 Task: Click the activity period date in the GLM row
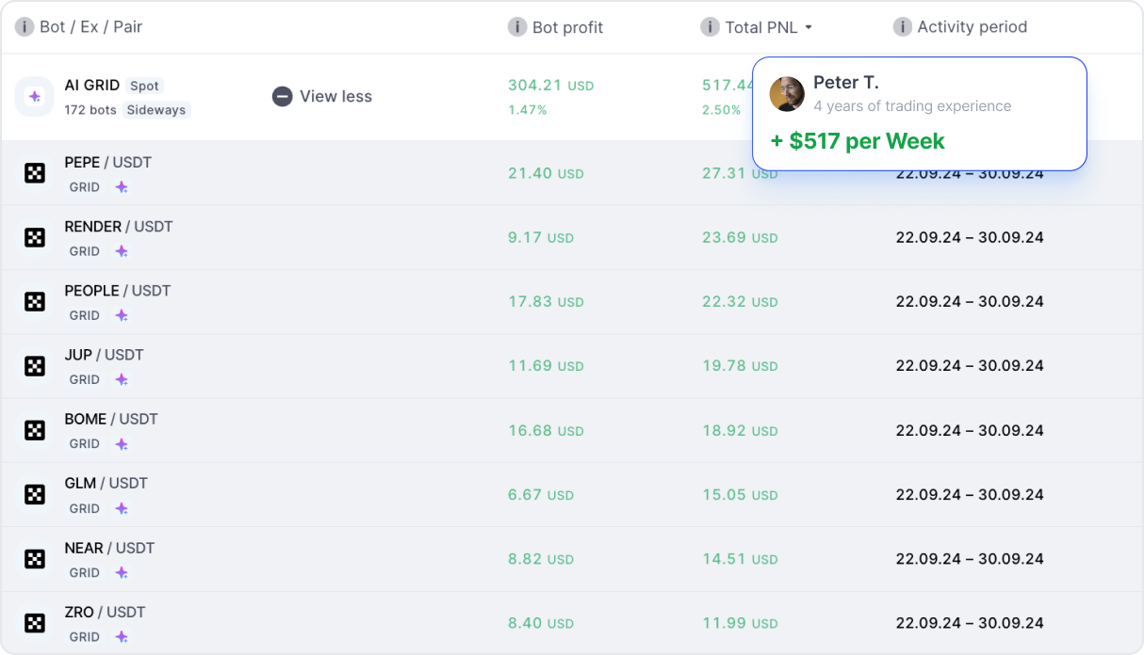tap(970, 494)
